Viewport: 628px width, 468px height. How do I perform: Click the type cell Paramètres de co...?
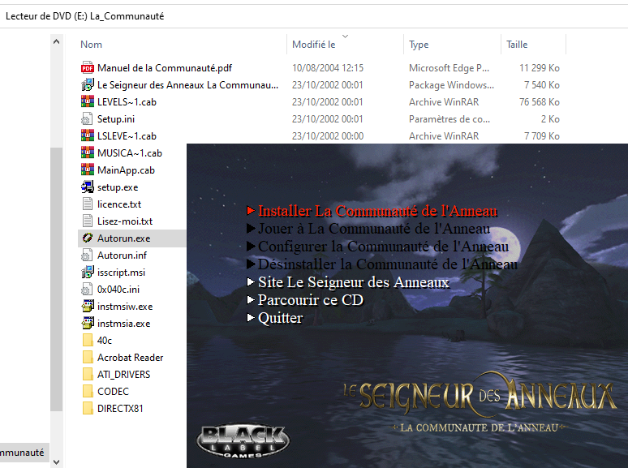449,119
